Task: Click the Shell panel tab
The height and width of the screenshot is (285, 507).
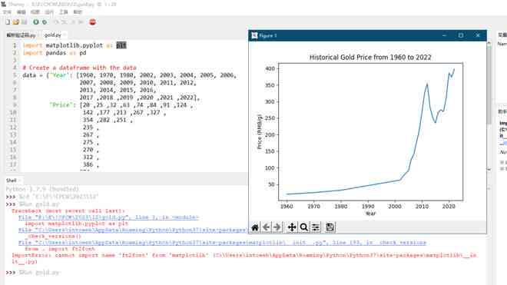Action: [12, 181]
